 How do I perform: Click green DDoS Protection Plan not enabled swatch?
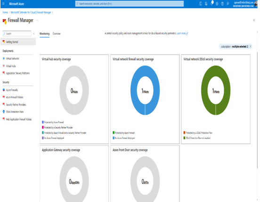coord(184,138)
